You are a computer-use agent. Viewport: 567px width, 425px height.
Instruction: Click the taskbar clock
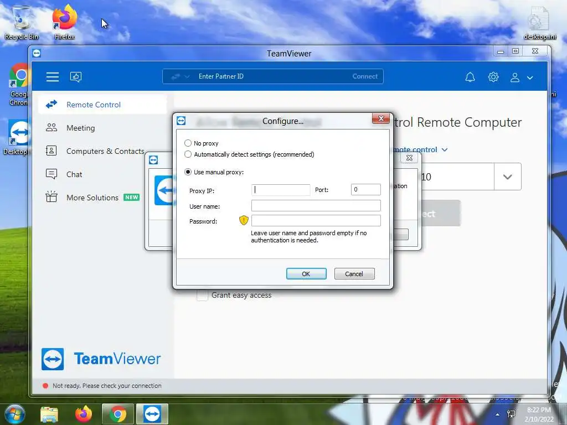click(539, 414)
